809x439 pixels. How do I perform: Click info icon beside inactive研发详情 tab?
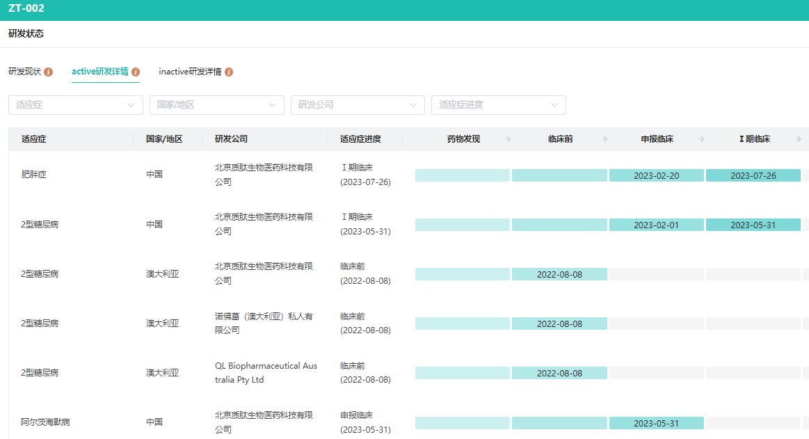229,72
